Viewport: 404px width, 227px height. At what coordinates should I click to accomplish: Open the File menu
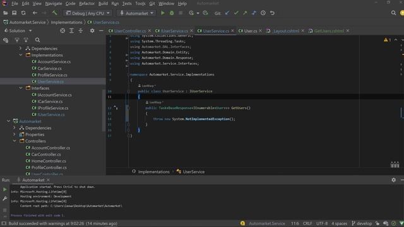pos(15,4)
